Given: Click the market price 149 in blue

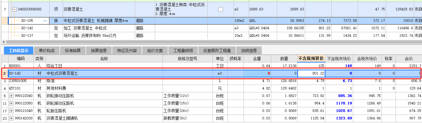Looking at the screenshot, I should [339, 66].
